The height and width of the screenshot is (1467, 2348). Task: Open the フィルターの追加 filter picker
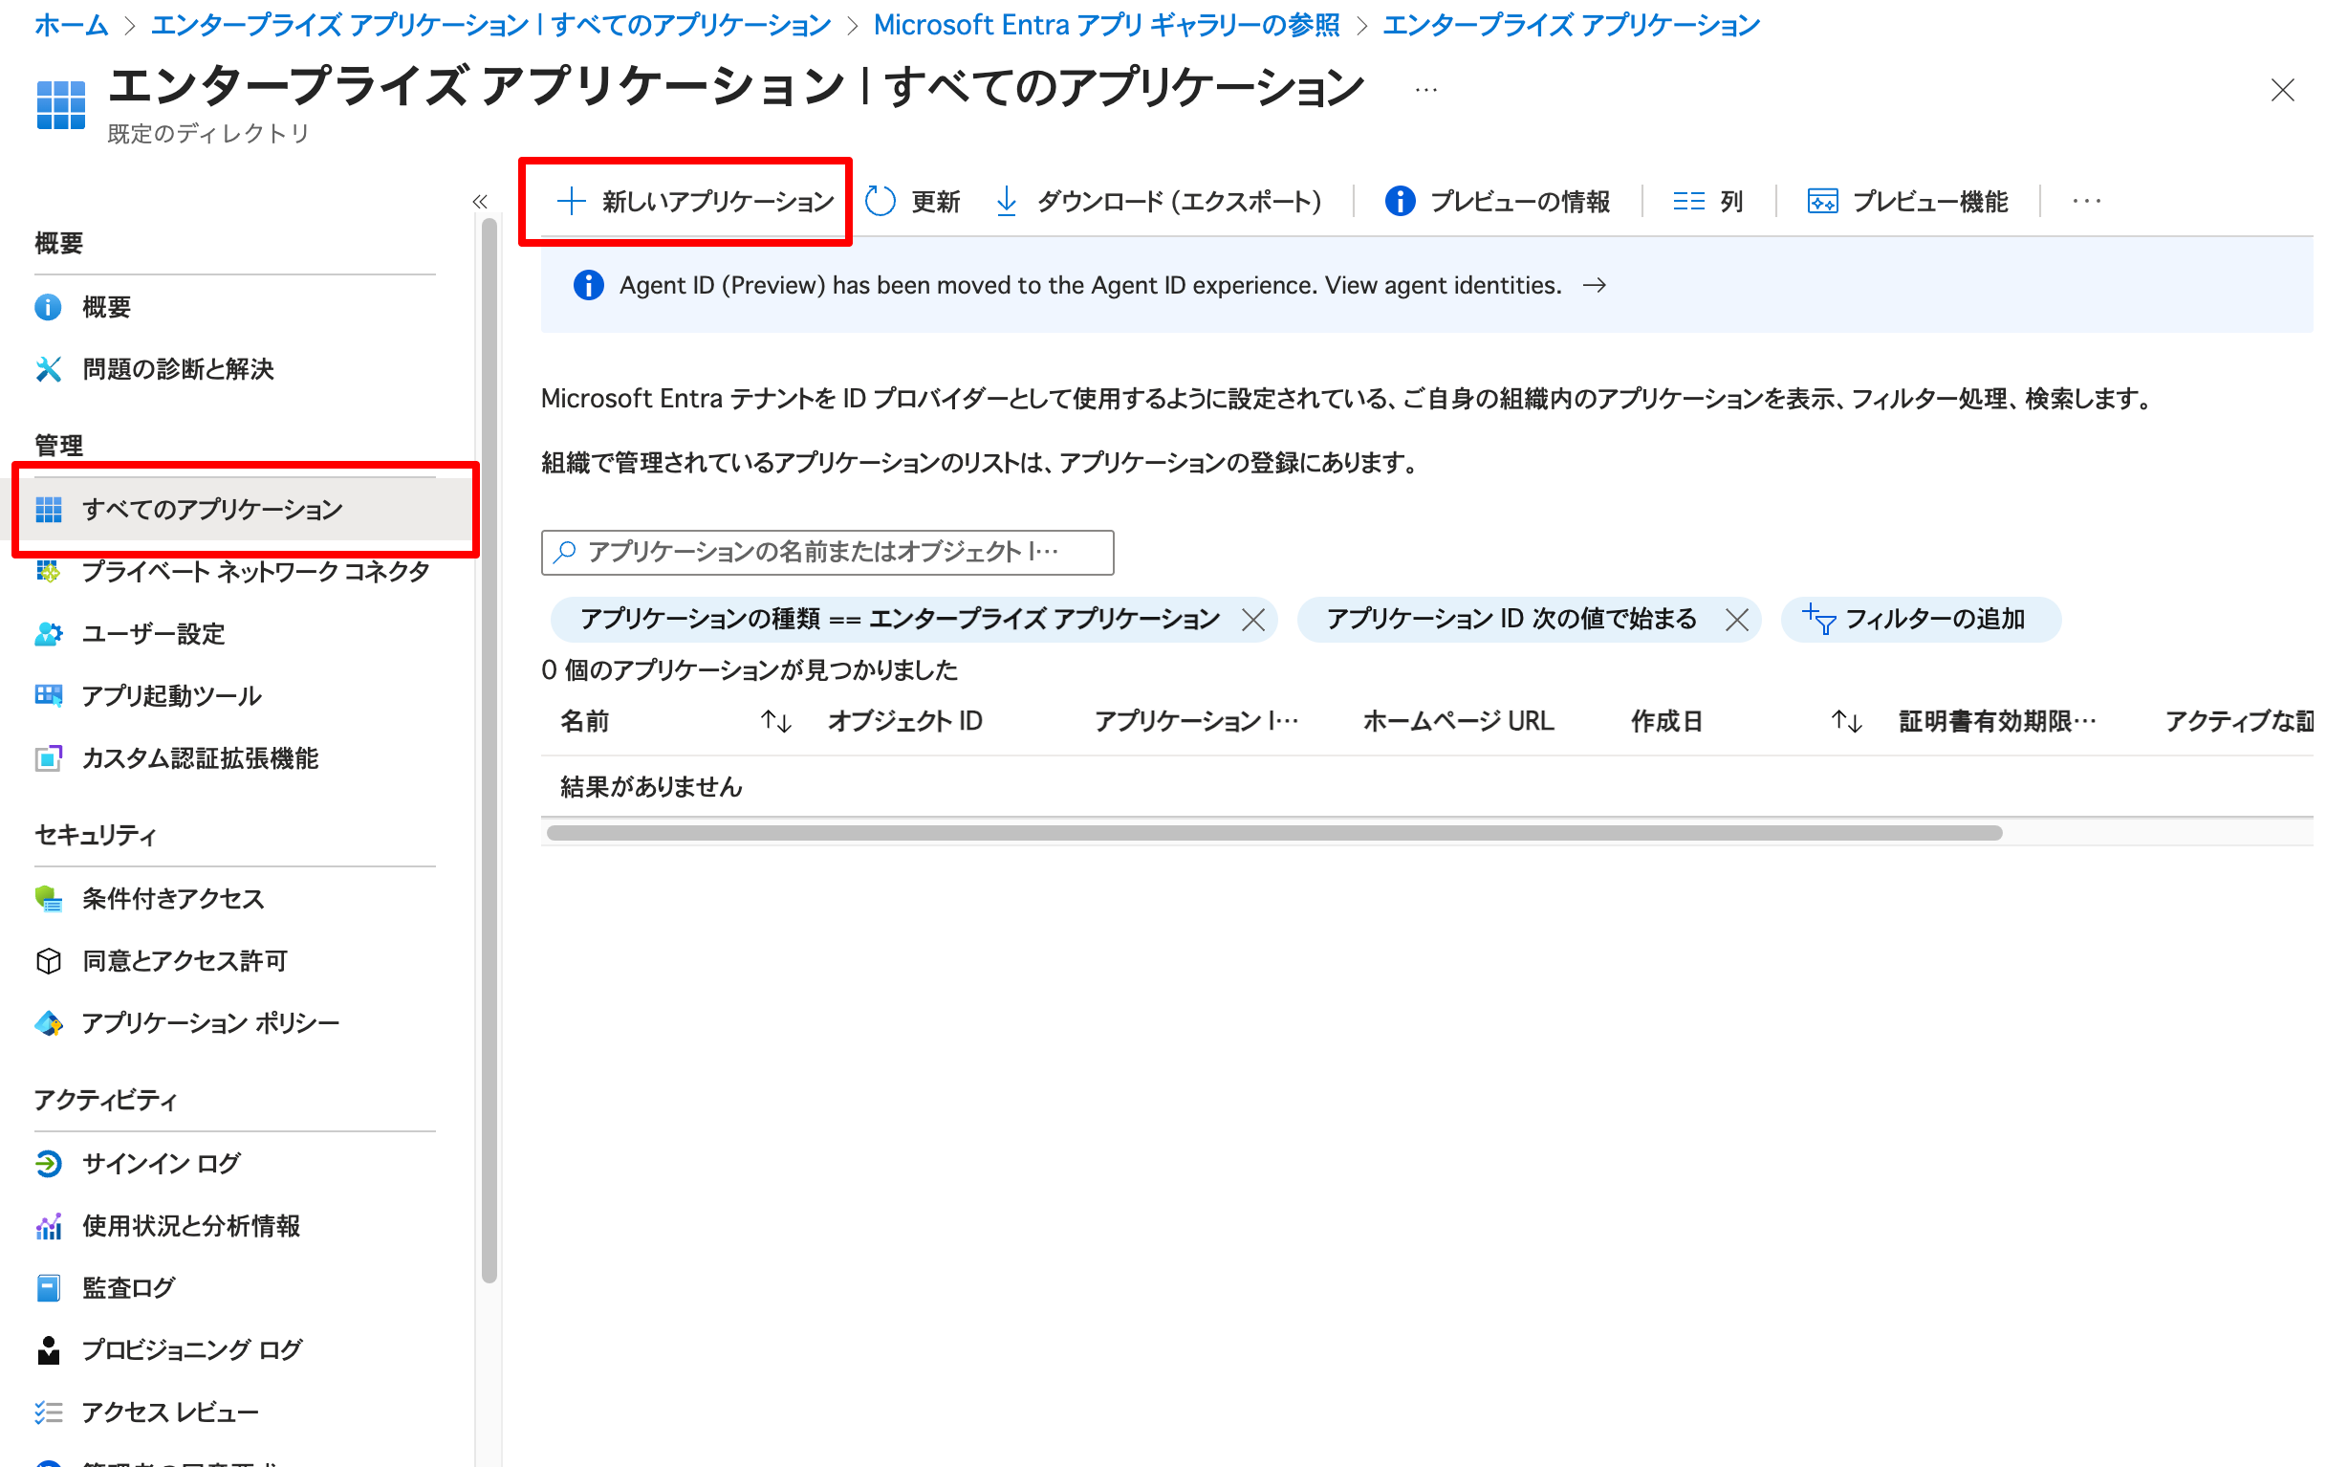pos(1920,619)
